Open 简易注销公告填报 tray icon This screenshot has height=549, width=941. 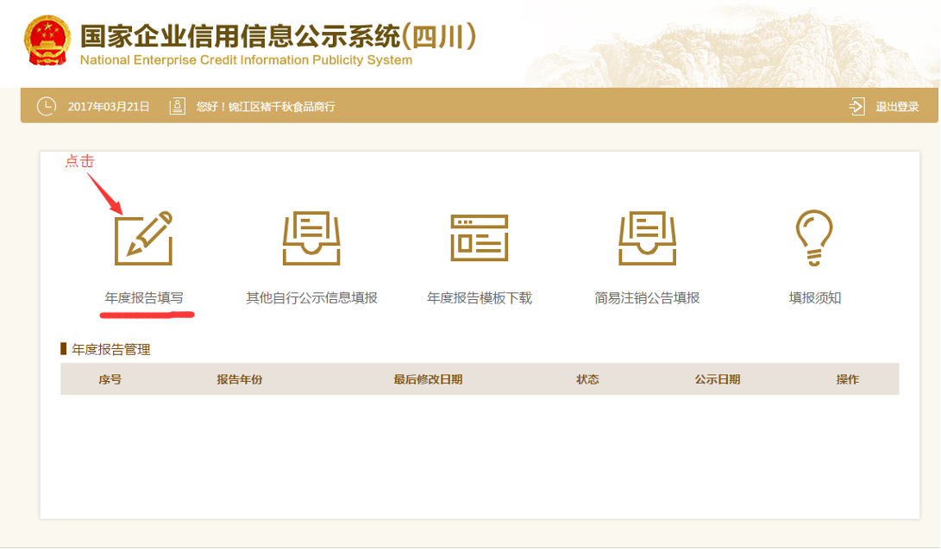[648, 239]
